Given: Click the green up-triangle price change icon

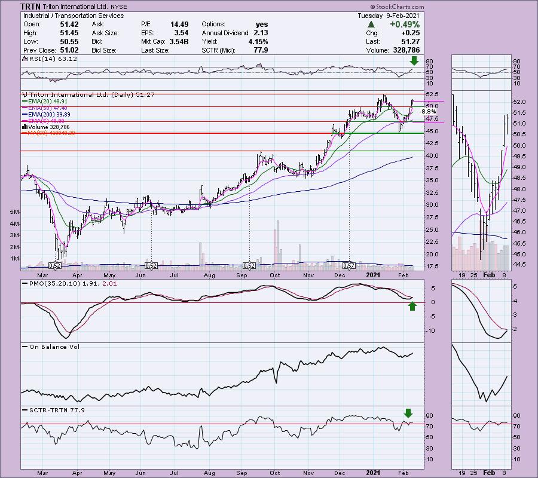Looking at the screenshot, I should [371, 24].
